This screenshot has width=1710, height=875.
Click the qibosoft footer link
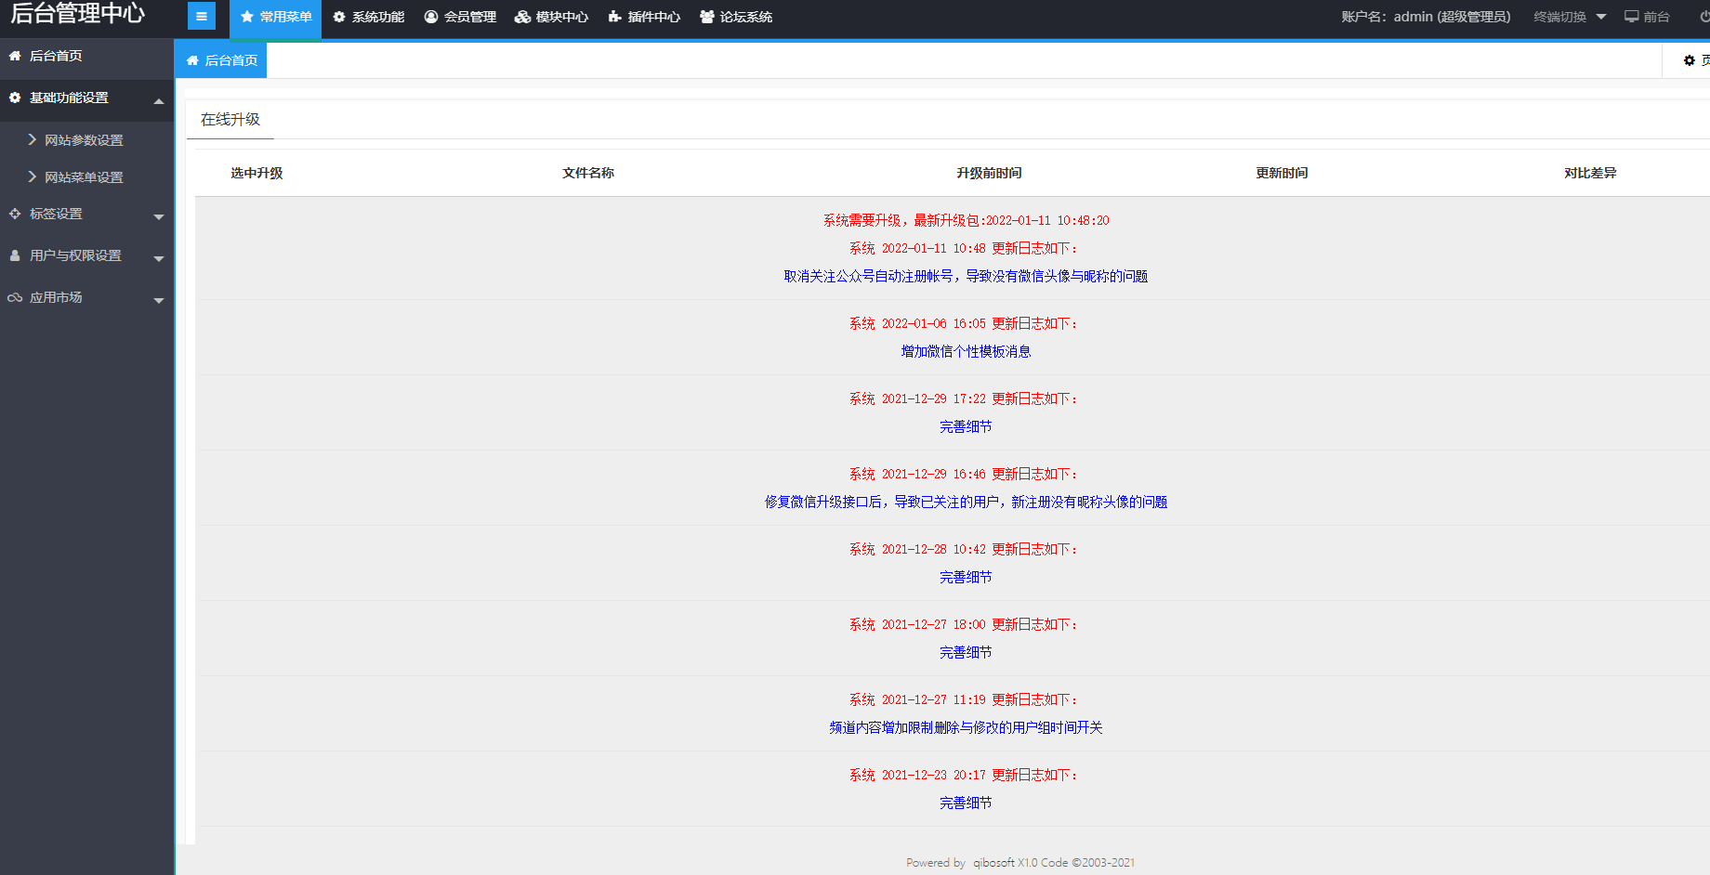(993, 862)
